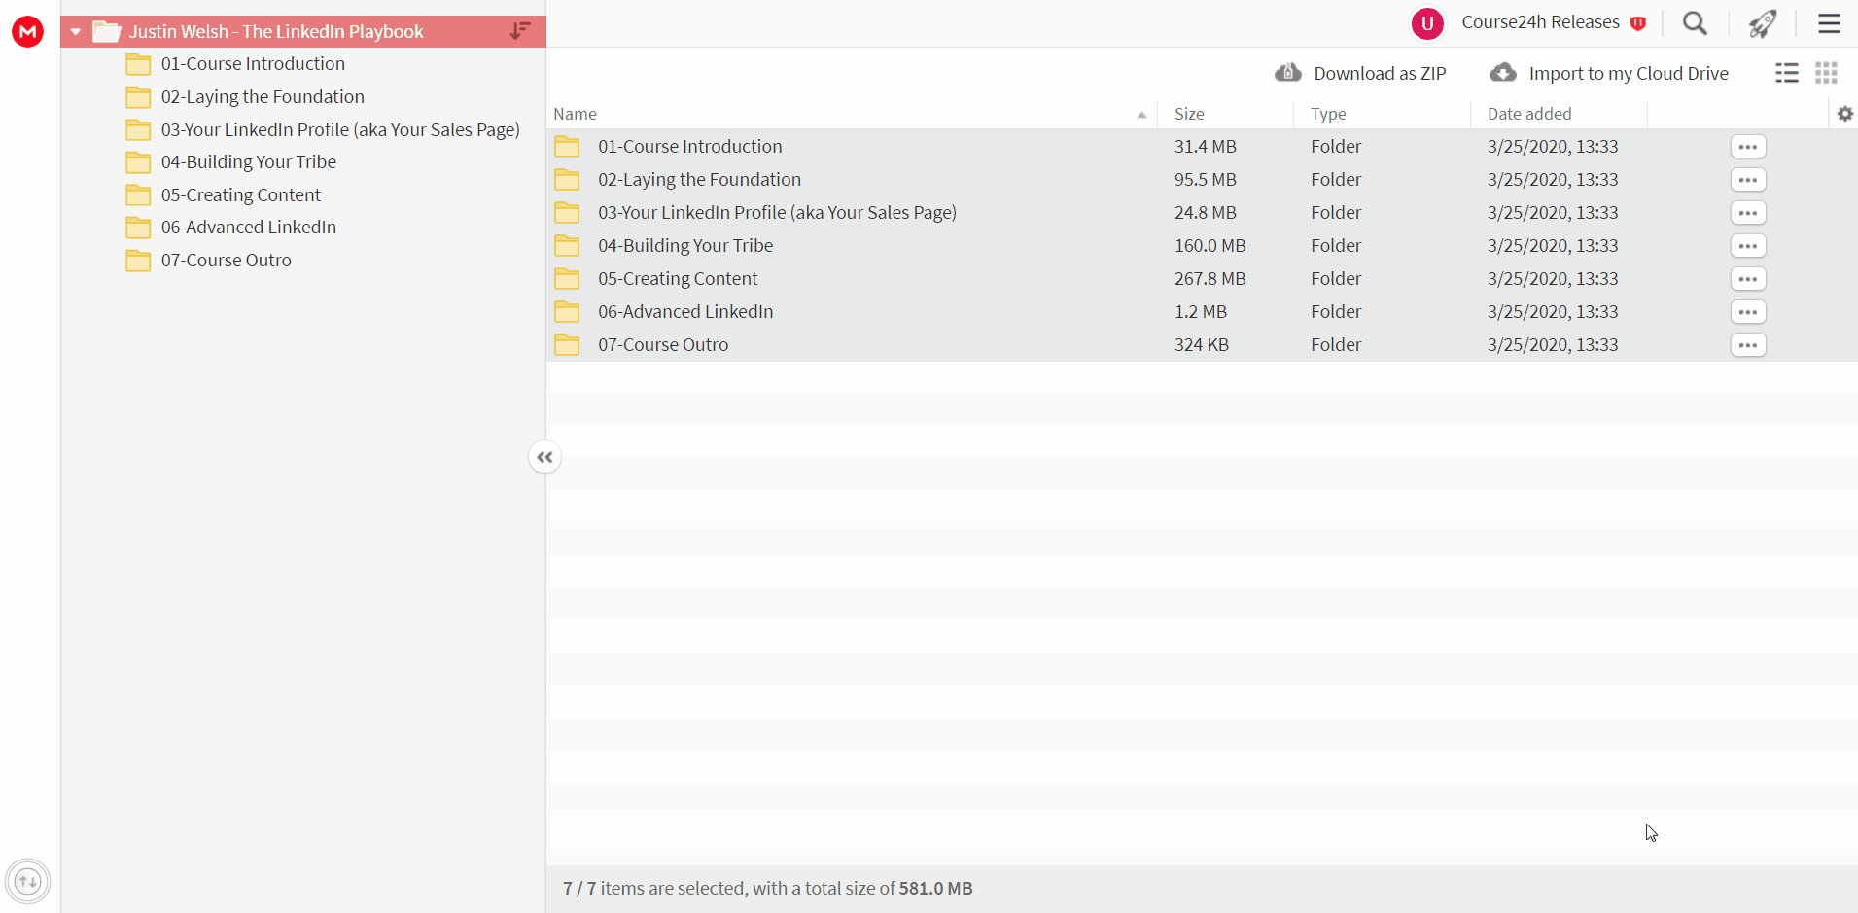Click folder icon of 03-Your LinkedIn Profile in file list
This screenshot has width=1858, height=913.
[567, 213]
